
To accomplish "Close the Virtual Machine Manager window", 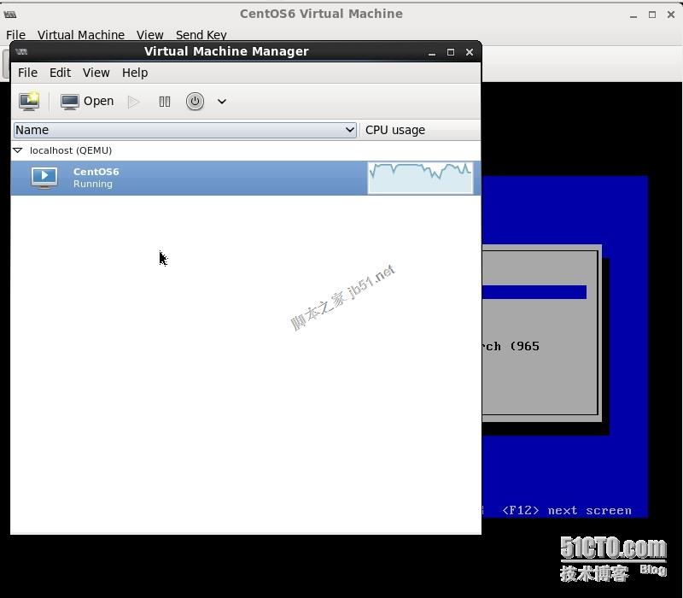I will click(x=469, y=52).
